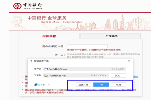151x100 pixels.
Task: Focus the 用户名/银行卡号 input field
Action: (x=87, y=46)
